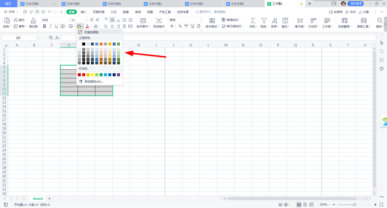Toggle Italic formatting in the ribbon

point(51,26)
